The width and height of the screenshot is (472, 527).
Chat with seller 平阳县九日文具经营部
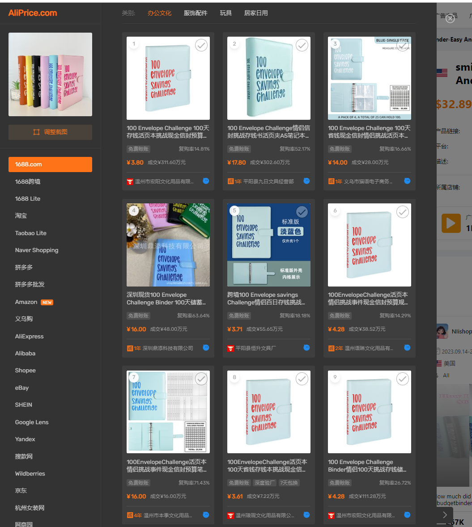(x=306, y=181)
